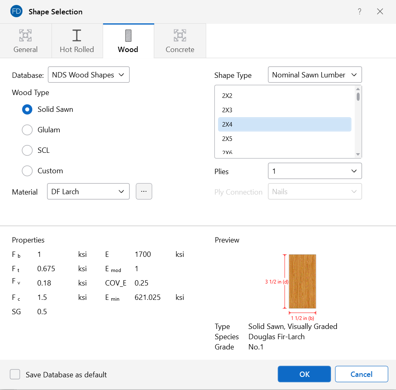Viewport: 396px width, 390px height.
Task: Open the Plies dropdown
Action: point(315,171)
